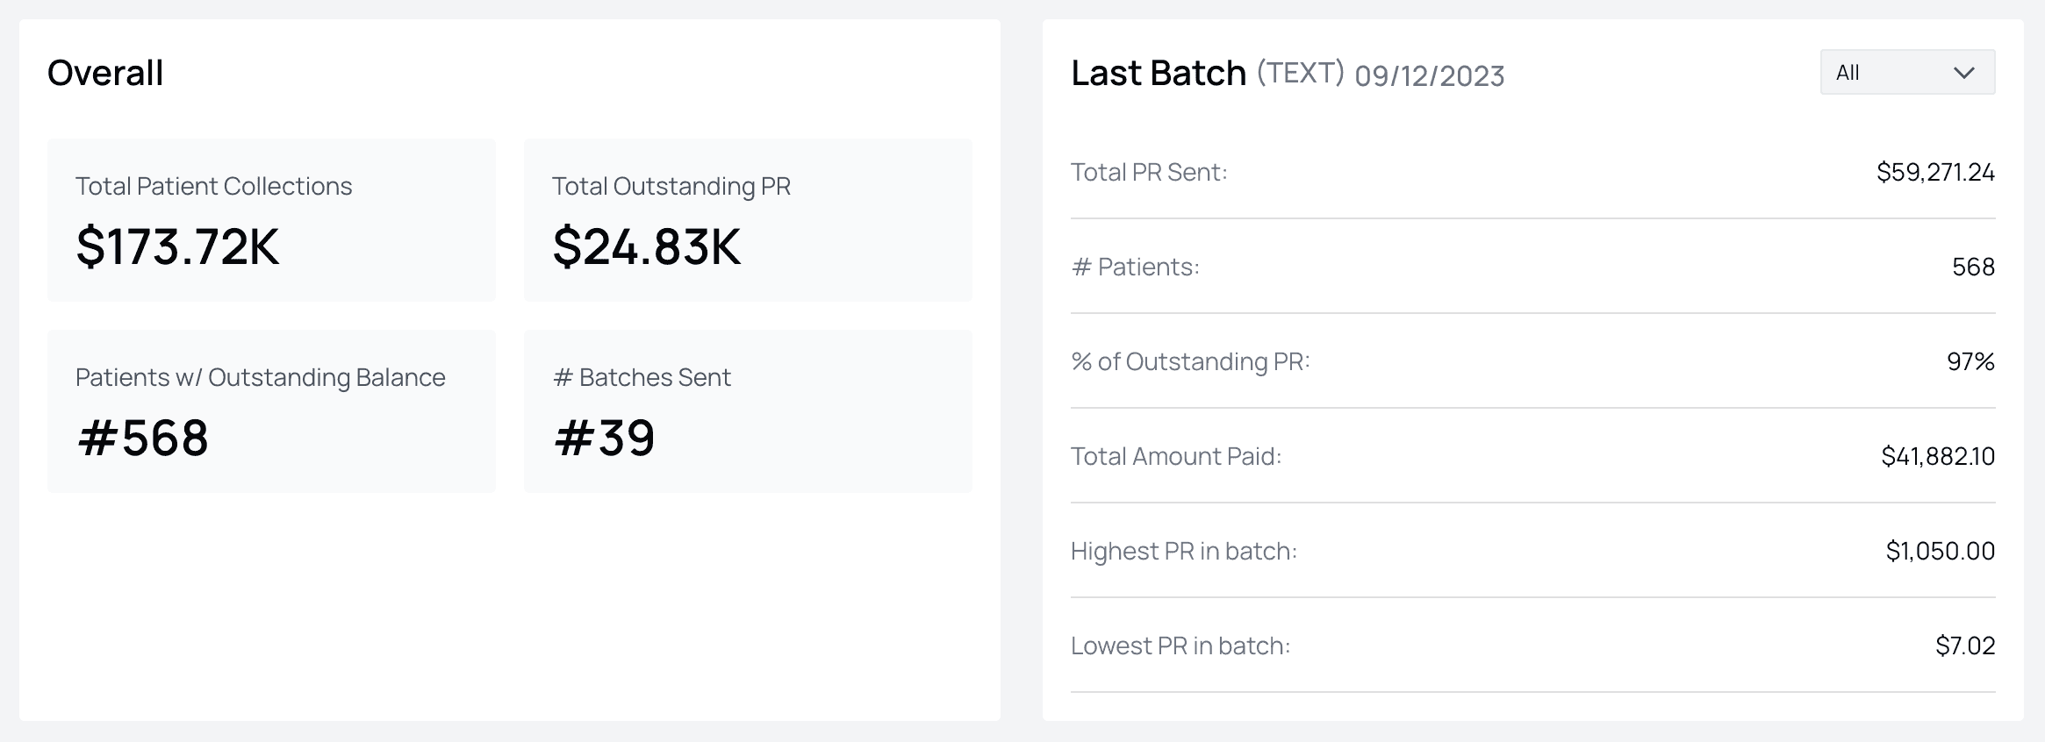Click the % of Outstanding PR label
Image resolution: width=2045 pixels, height=742 pixels.
(1190, 361)
